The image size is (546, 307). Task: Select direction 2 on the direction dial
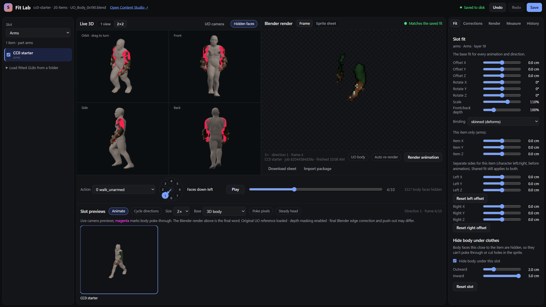[163, 190]
